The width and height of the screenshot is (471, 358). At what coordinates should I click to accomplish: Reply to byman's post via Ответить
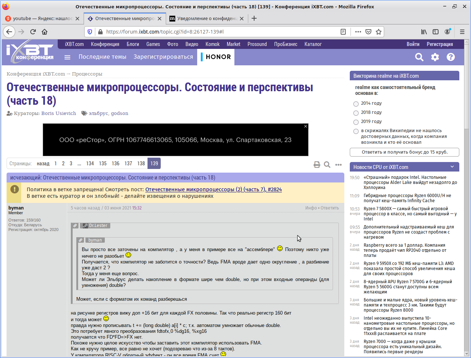330,208
